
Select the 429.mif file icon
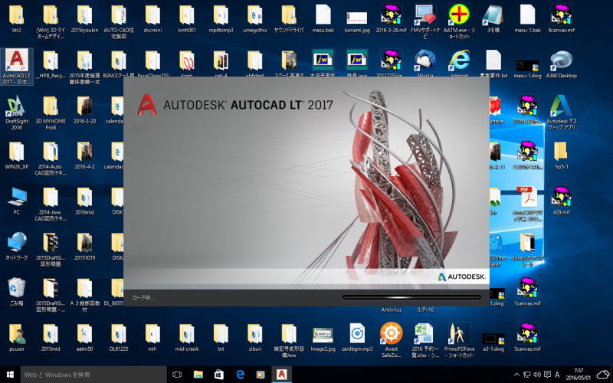click(x=561, y=201)
